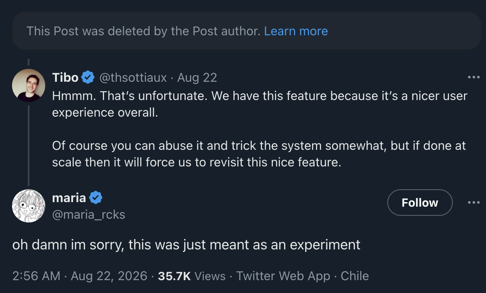Follow maria

(420, 203)
